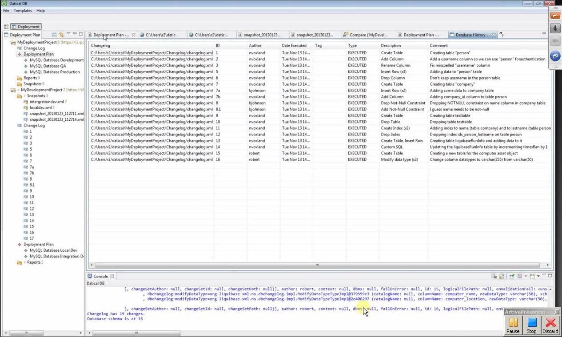Image resolution: width=562 pixels, height=337 pixels.
Task: Open the Display Selected Console dropdown arrow
Action: 526,276
